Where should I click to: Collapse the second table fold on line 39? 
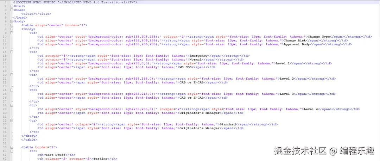click(11, 147)
